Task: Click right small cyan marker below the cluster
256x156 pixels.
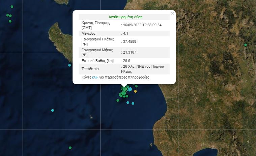Action: pos(133,103)
